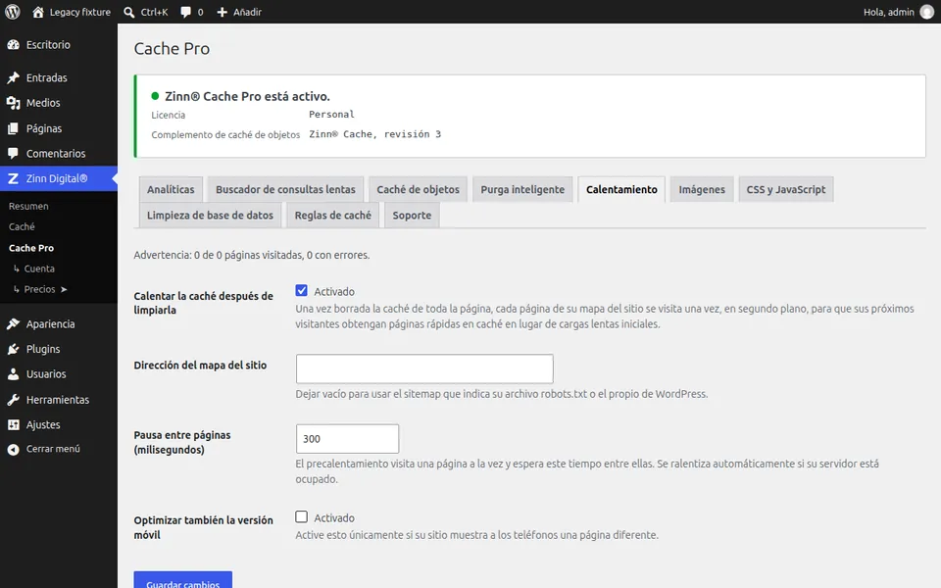Disable Calentar la caché después de limpiarla

tap(301, 290)
